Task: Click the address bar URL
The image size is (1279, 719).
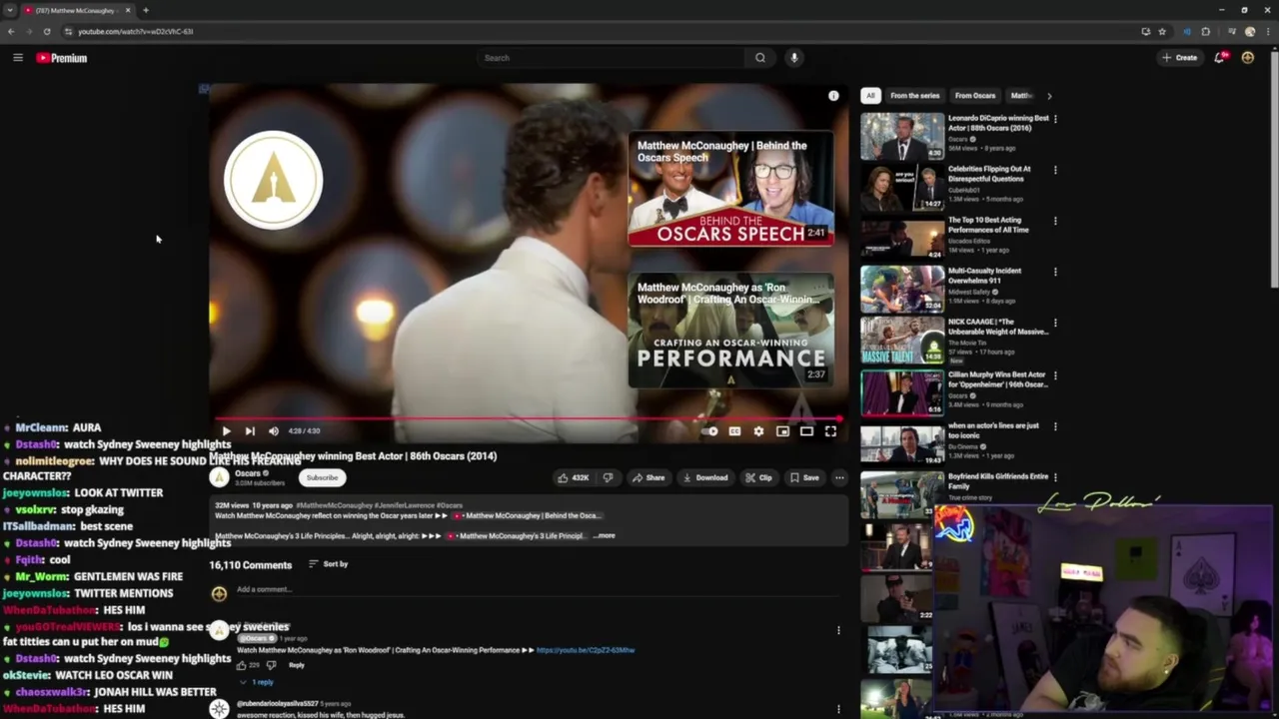Action: (135, 31)
